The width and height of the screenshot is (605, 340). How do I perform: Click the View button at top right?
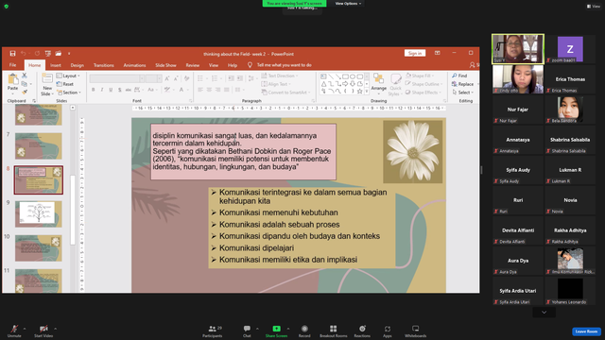click(594, 7)
